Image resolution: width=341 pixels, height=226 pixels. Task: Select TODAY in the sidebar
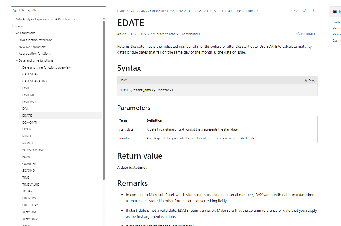click(x=27, y=191)
